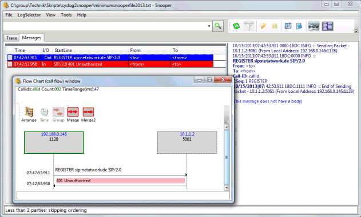Select the SIP/2.0 401 Unauthorized message row
Image resolution: width=361 pixels, height=217 pixels.
point(110,64)
